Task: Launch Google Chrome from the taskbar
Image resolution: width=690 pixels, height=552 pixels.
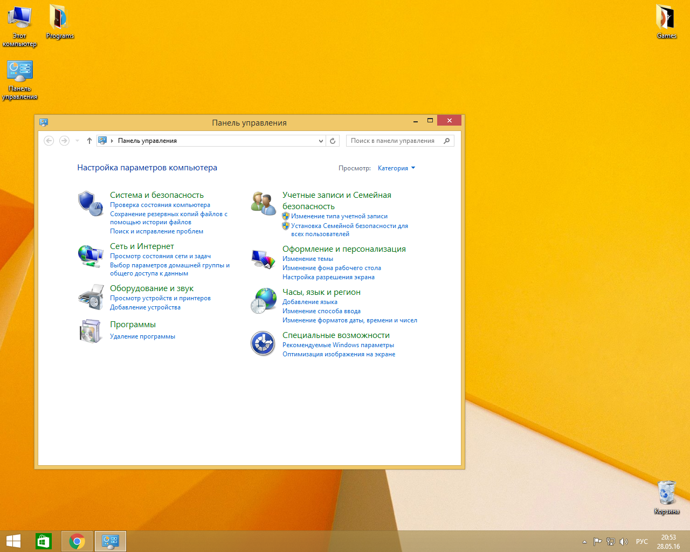Action: (x=77, y=541)
